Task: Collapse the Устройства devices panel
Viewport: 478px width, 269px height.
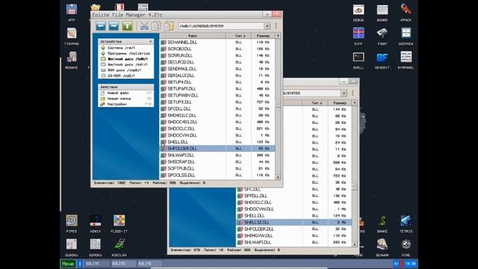Action: coord(151,42)
